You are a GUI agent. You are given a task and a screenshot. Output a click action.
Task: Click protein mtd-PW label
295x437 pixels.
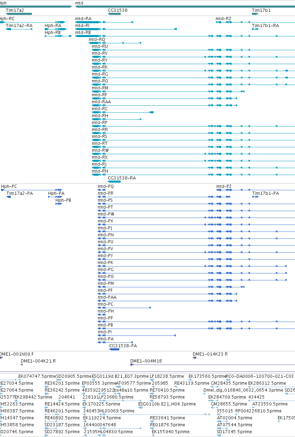(106, 214)
